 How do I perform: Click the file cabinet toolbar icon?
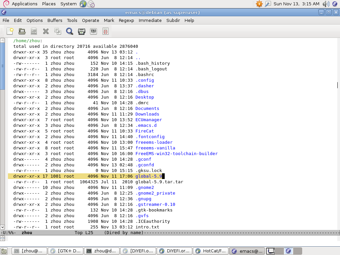(x=34, y=31)
